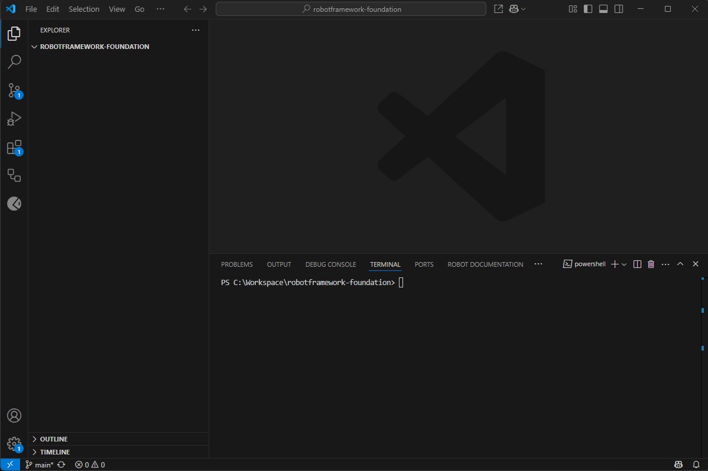Go back with the left arrow
Viewport: 708px width, 471px height.
point(187,9)
